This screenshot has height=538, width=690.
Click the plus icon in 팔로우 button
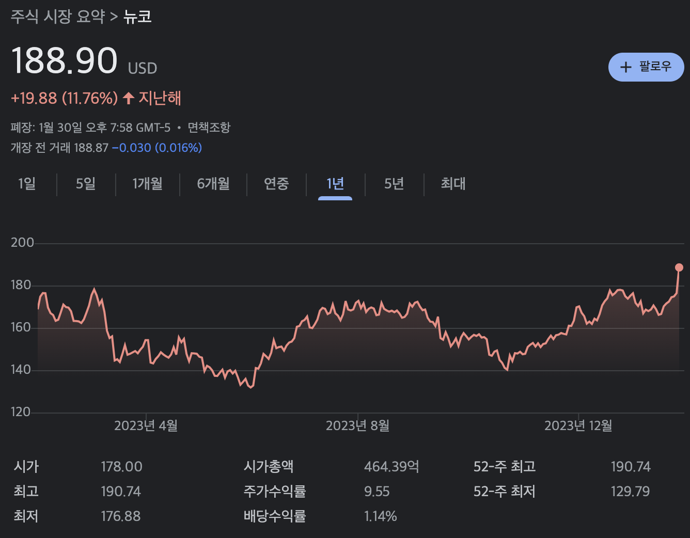click(x=625, y=67)
